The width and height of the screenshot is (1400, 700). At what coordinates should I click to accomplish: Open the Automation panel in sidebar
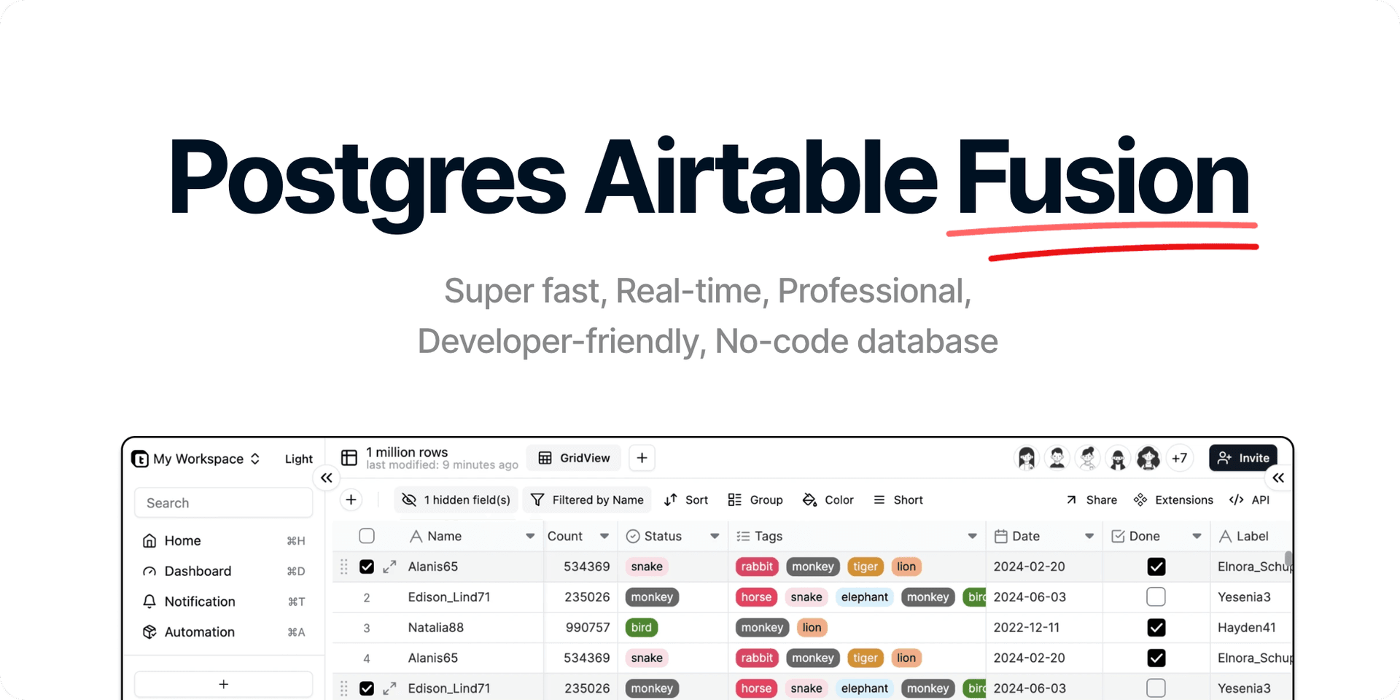[199, 631]
